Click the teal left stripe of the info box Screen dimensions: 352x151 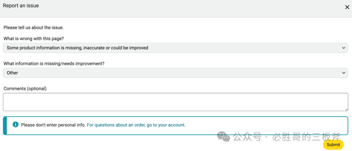tap(5, 126)
